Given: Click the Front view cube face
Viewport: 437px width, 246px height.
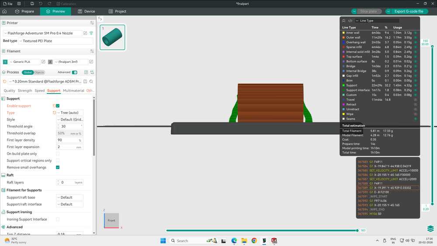Looking at the screenshot, I should coord(111,220).
